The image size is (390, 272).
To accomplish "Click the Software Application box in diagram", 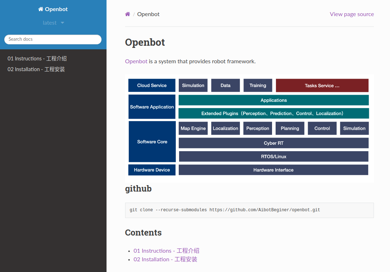I will click(x=152, y=107).
